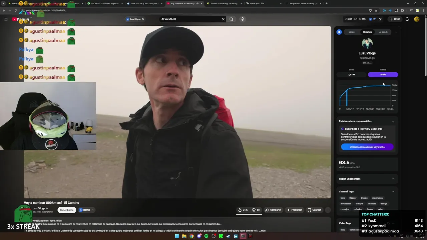Viewport: 427px width, 240px height.
Task: Expand description with ...más link
Action: 262,231
